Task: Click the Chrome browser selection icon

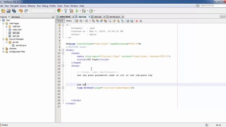Action: point(59,11)
